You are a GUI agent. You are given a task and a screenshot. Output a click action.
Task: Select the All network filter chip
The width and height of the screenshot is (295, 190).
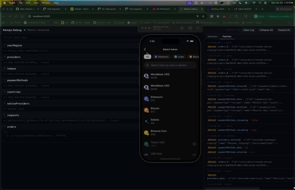tap(147, 57)
